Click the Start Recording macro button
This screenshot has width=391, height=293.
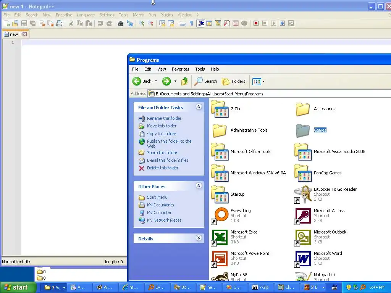[x=256, y=23]
